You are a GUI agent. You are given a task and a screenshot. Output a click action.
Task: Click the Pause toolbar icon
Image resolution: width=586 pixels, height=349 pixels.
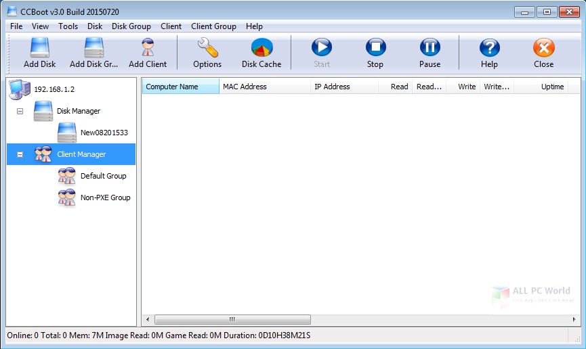point(430,47)
